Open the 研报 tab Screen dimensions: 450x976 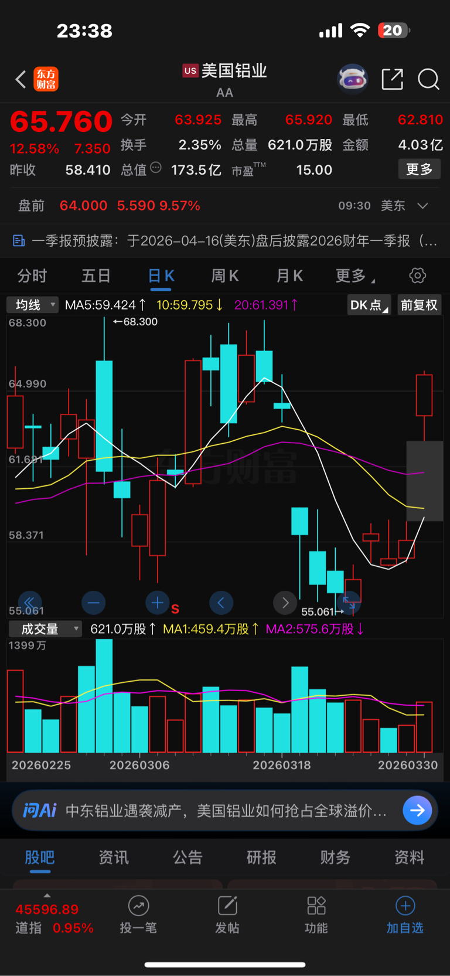pos(261,858)
